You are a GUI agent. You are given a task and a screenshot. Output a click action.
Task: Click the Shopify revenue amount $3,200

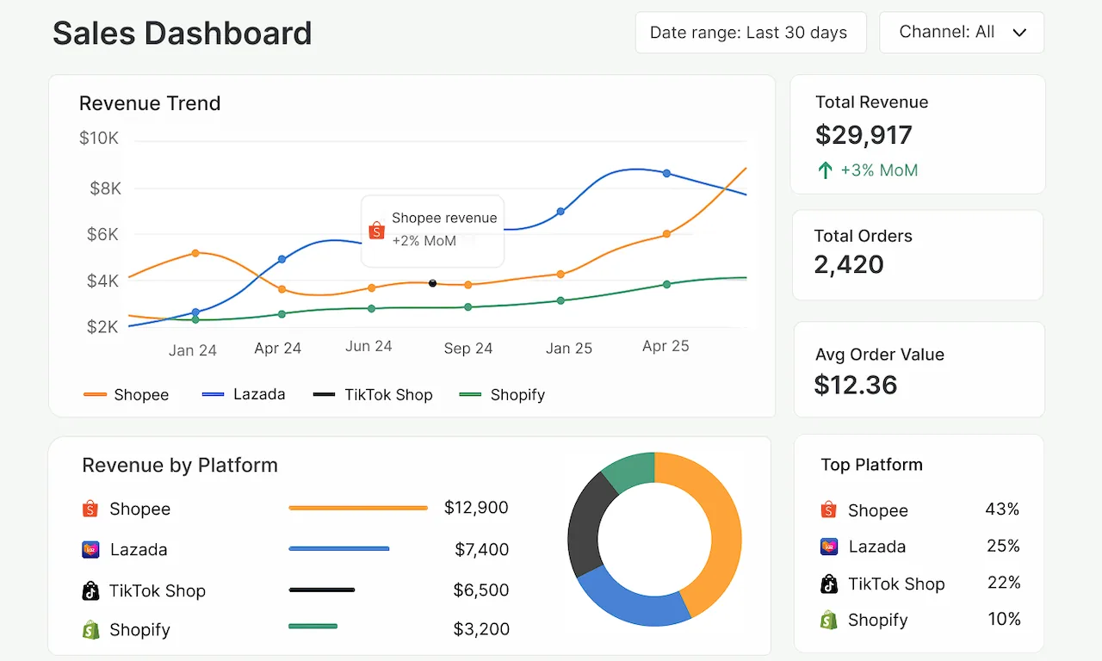point(481,629)
